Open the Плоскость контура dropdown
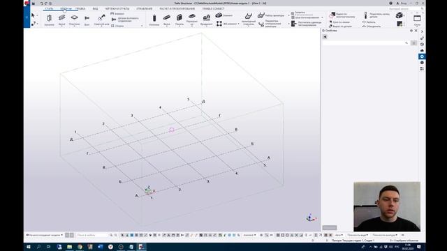This screenshot has height=251, width=447. pyautogui.click(x=385, y=235)
